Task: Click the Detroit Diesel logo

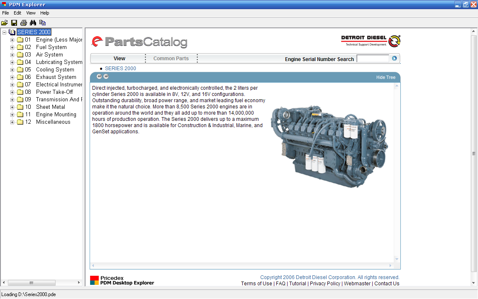Action: (x=371, y=41)
